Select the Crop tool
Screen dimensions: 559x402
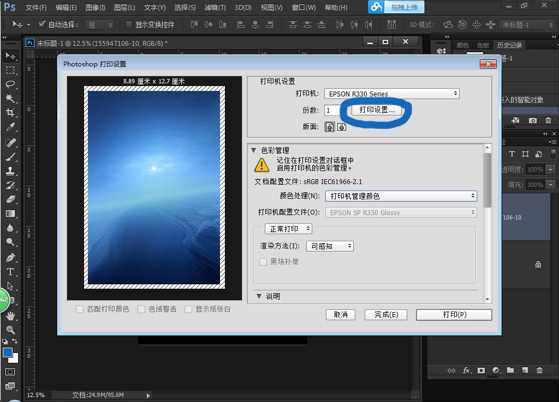(x=10, y=113)
